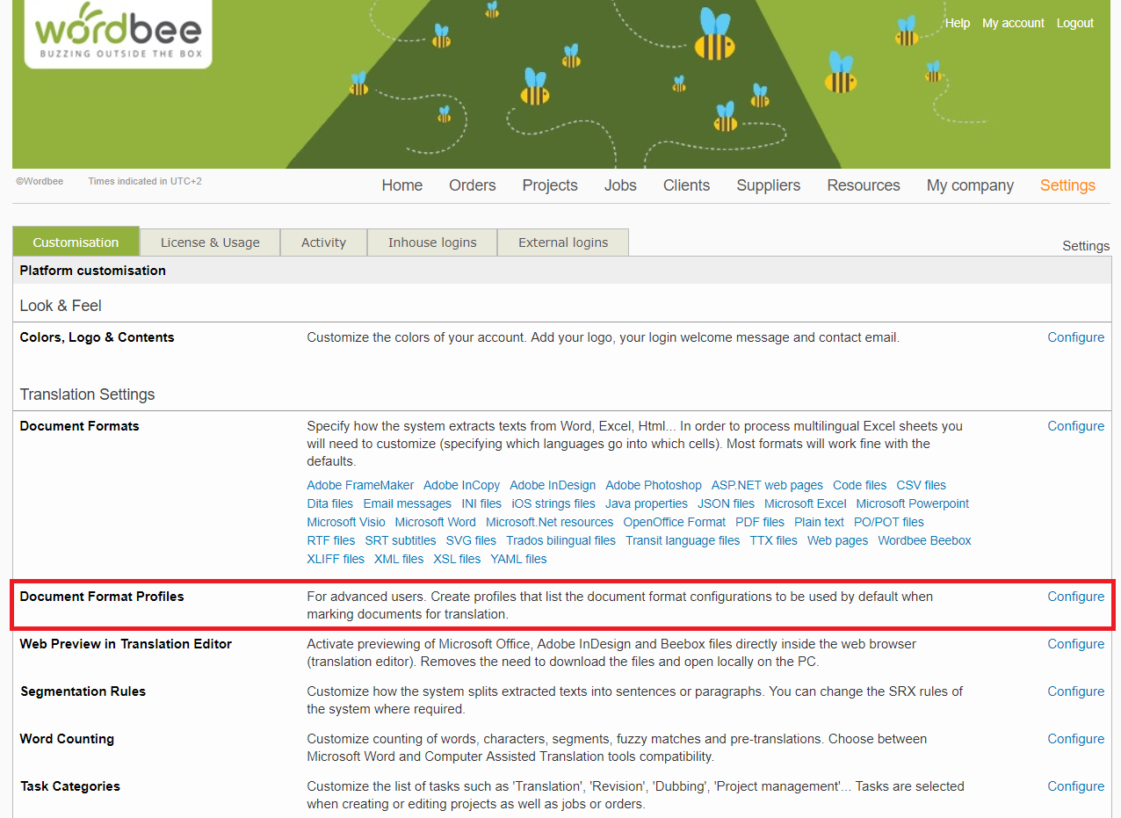
Task: Click Configure for Segmentation Rules
Action: (x=1075, y=691)
